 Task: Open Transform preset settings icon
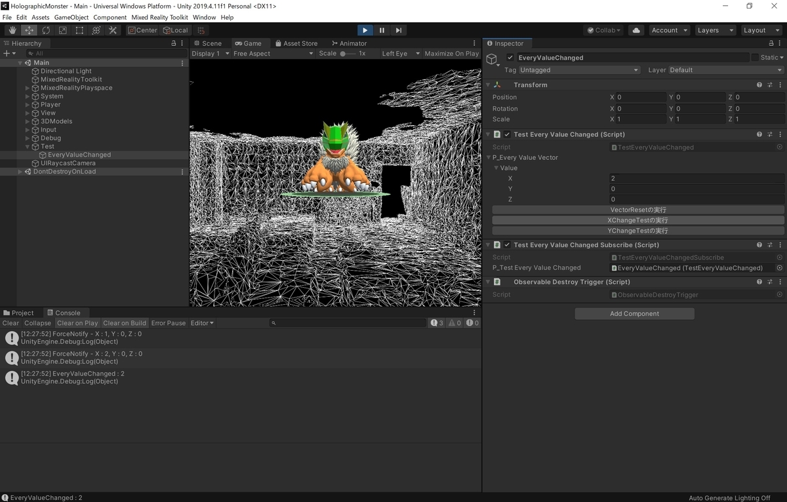(770, 85)
